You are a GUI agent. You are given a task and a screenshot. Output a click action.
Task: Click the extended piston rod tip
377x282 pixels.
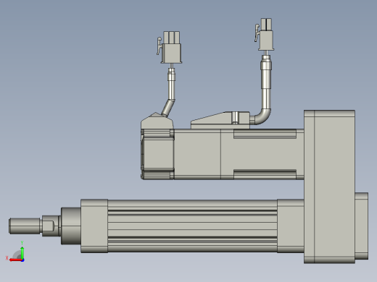pos(25,226)
